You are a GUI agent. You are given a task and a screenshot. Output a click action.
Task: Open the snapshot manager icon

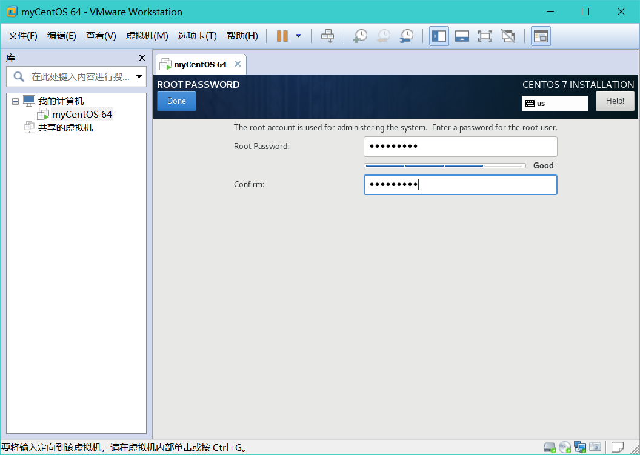[x=407, y=36]
